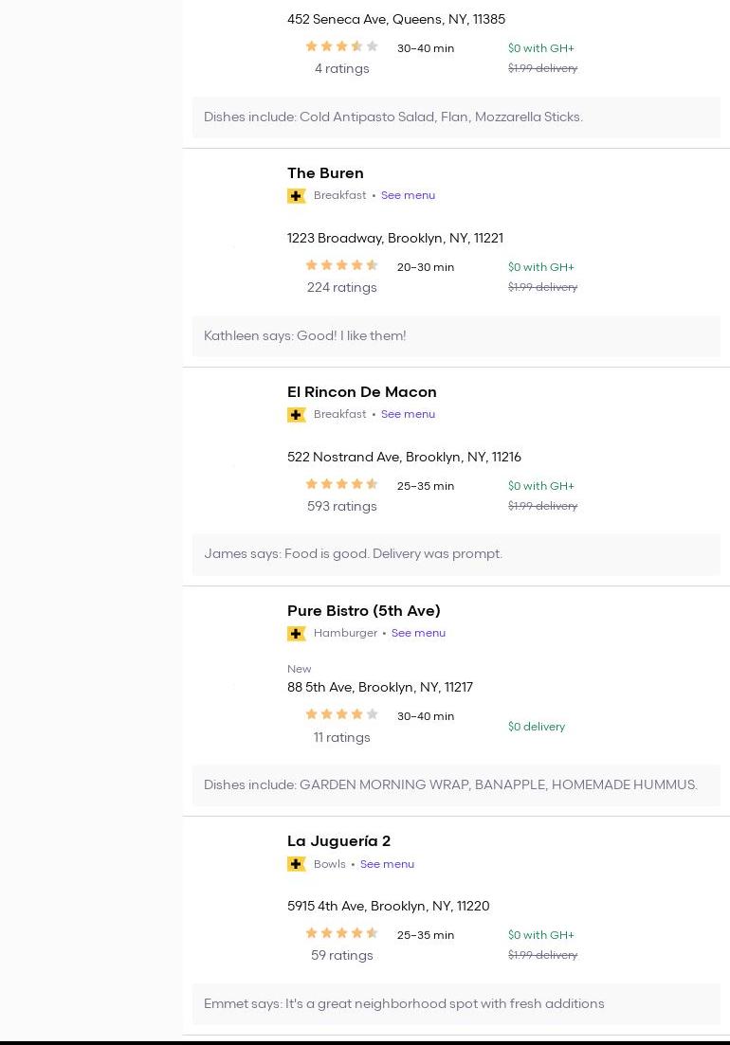Screen dimensions: 730x1045
Task: Select the El Rincon De Macon restaurant name
Action: click(361, 392)
